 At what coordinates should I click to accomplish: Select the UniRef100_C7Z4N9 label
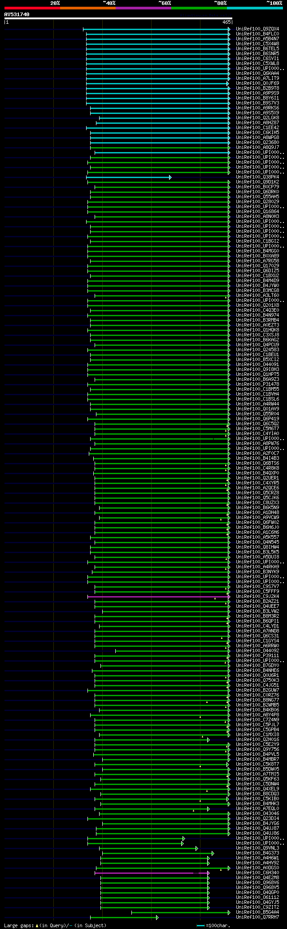[x=257, y=720]
